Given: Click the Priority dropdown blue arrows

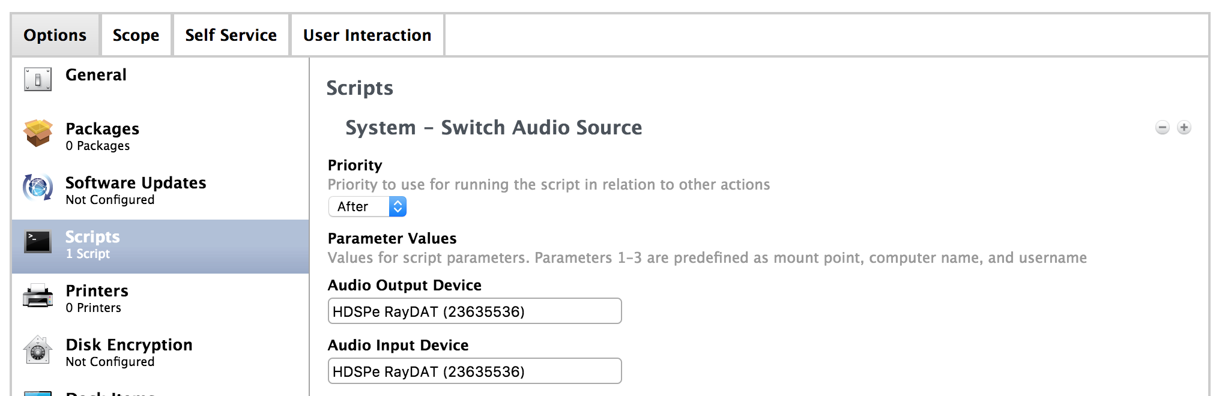Looking at the screenshot, I should click(x=398, y=207).
